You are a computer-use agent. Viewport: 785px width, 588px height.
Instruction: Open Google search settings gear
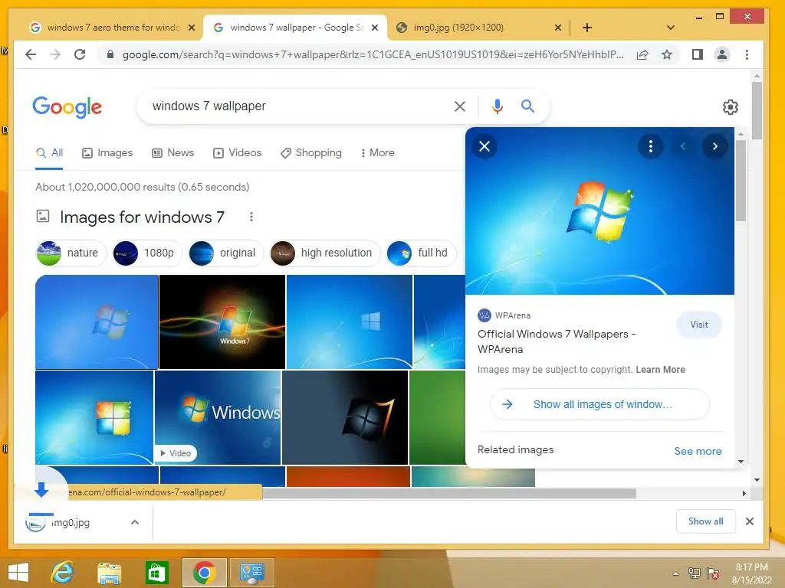(731, 106)
